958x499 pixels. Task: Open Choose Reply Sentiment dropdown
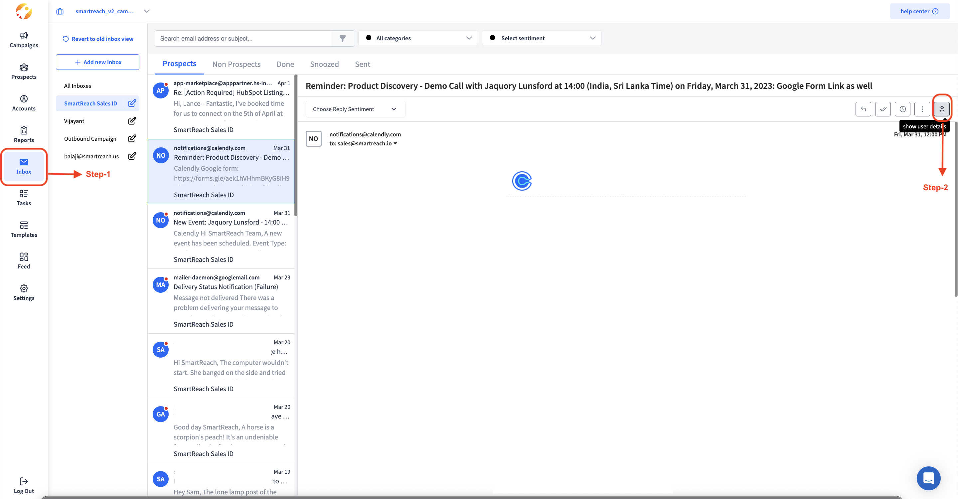[355, 109]
